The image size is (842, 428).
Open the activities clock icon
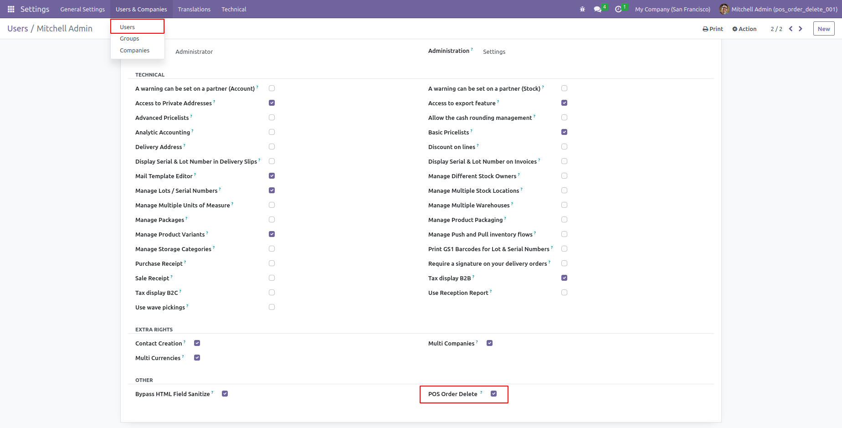tap(618, 9)
